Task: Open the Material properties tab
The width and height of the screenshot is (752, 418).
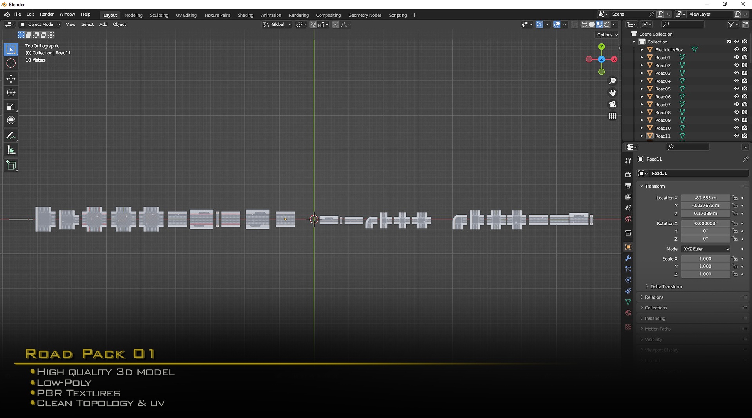Action: tap(628, 313)
